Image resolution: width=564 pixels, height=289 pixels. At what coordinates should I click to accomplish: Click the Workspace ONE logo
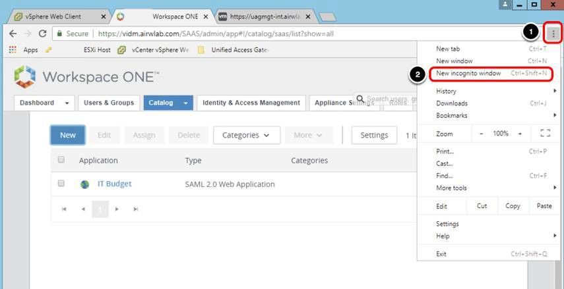pyautogui.click(x=25, y=76)
